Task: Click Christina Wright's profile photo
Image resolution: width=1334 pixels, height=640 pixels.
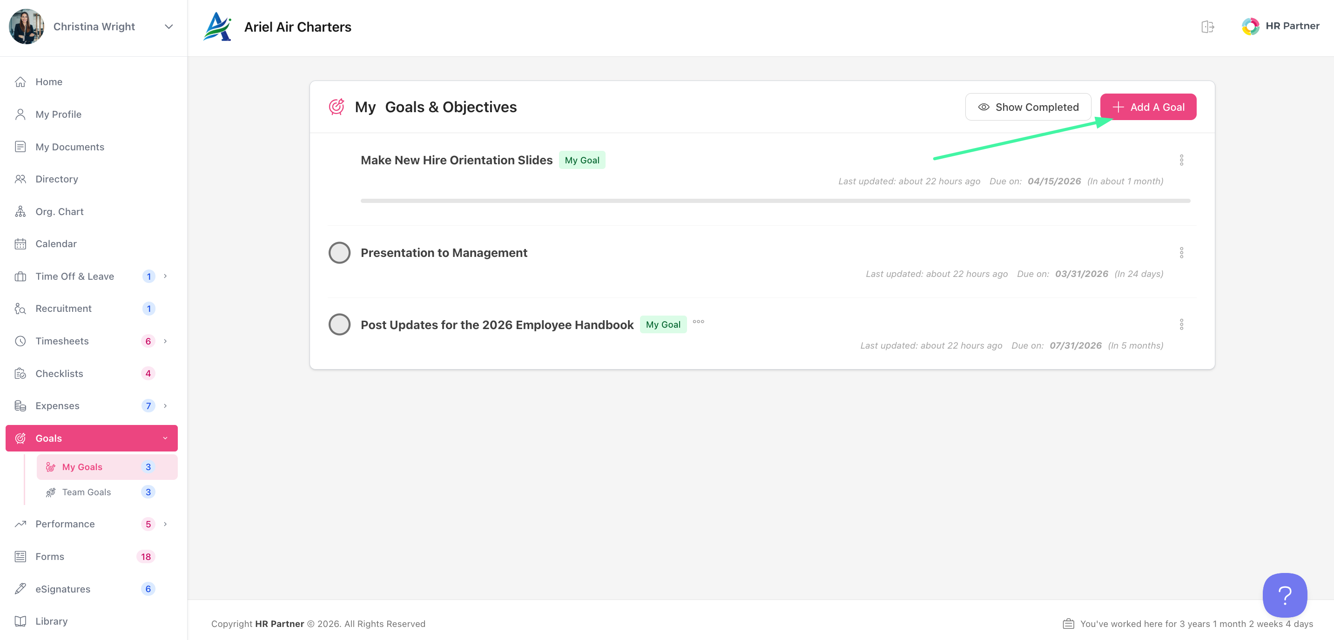Action: pos(26,27)
